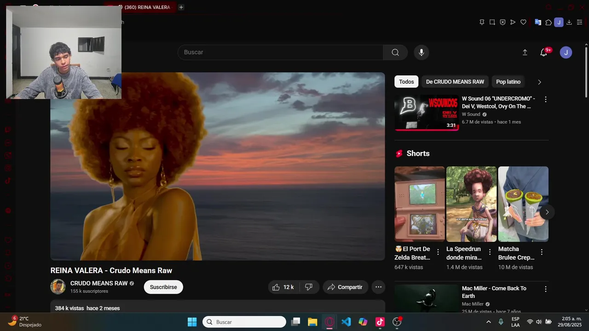The image size is (589, 331).
Task: Subscribe with the Suscribirse button
Action: tap(163, 287)
